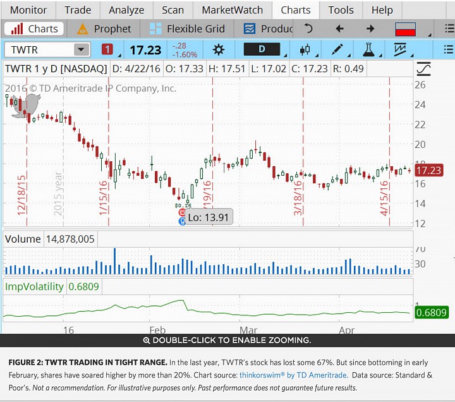Open the chart toolbar list menu icon
Screen dimensions: 455x402
(449, 50)
